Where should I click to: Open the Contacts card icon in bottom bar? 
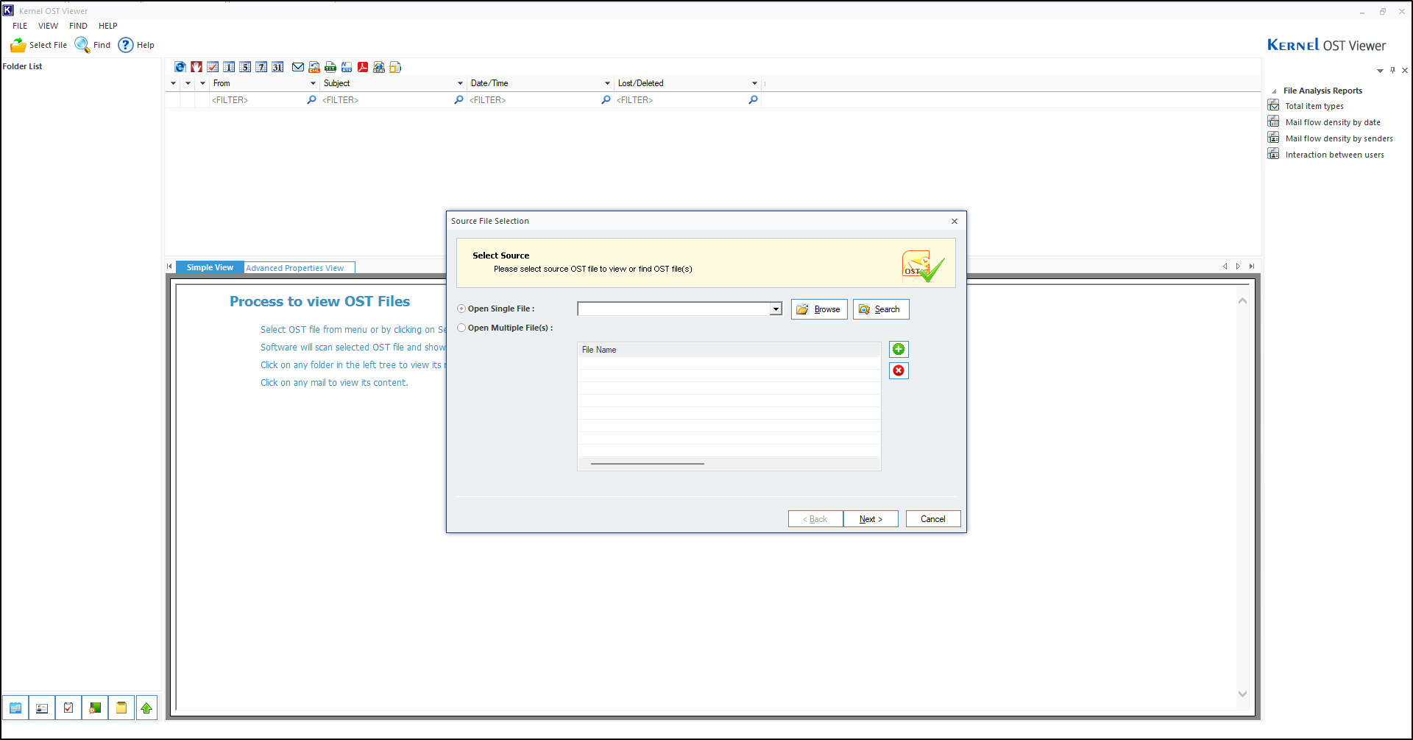point(42,708)
